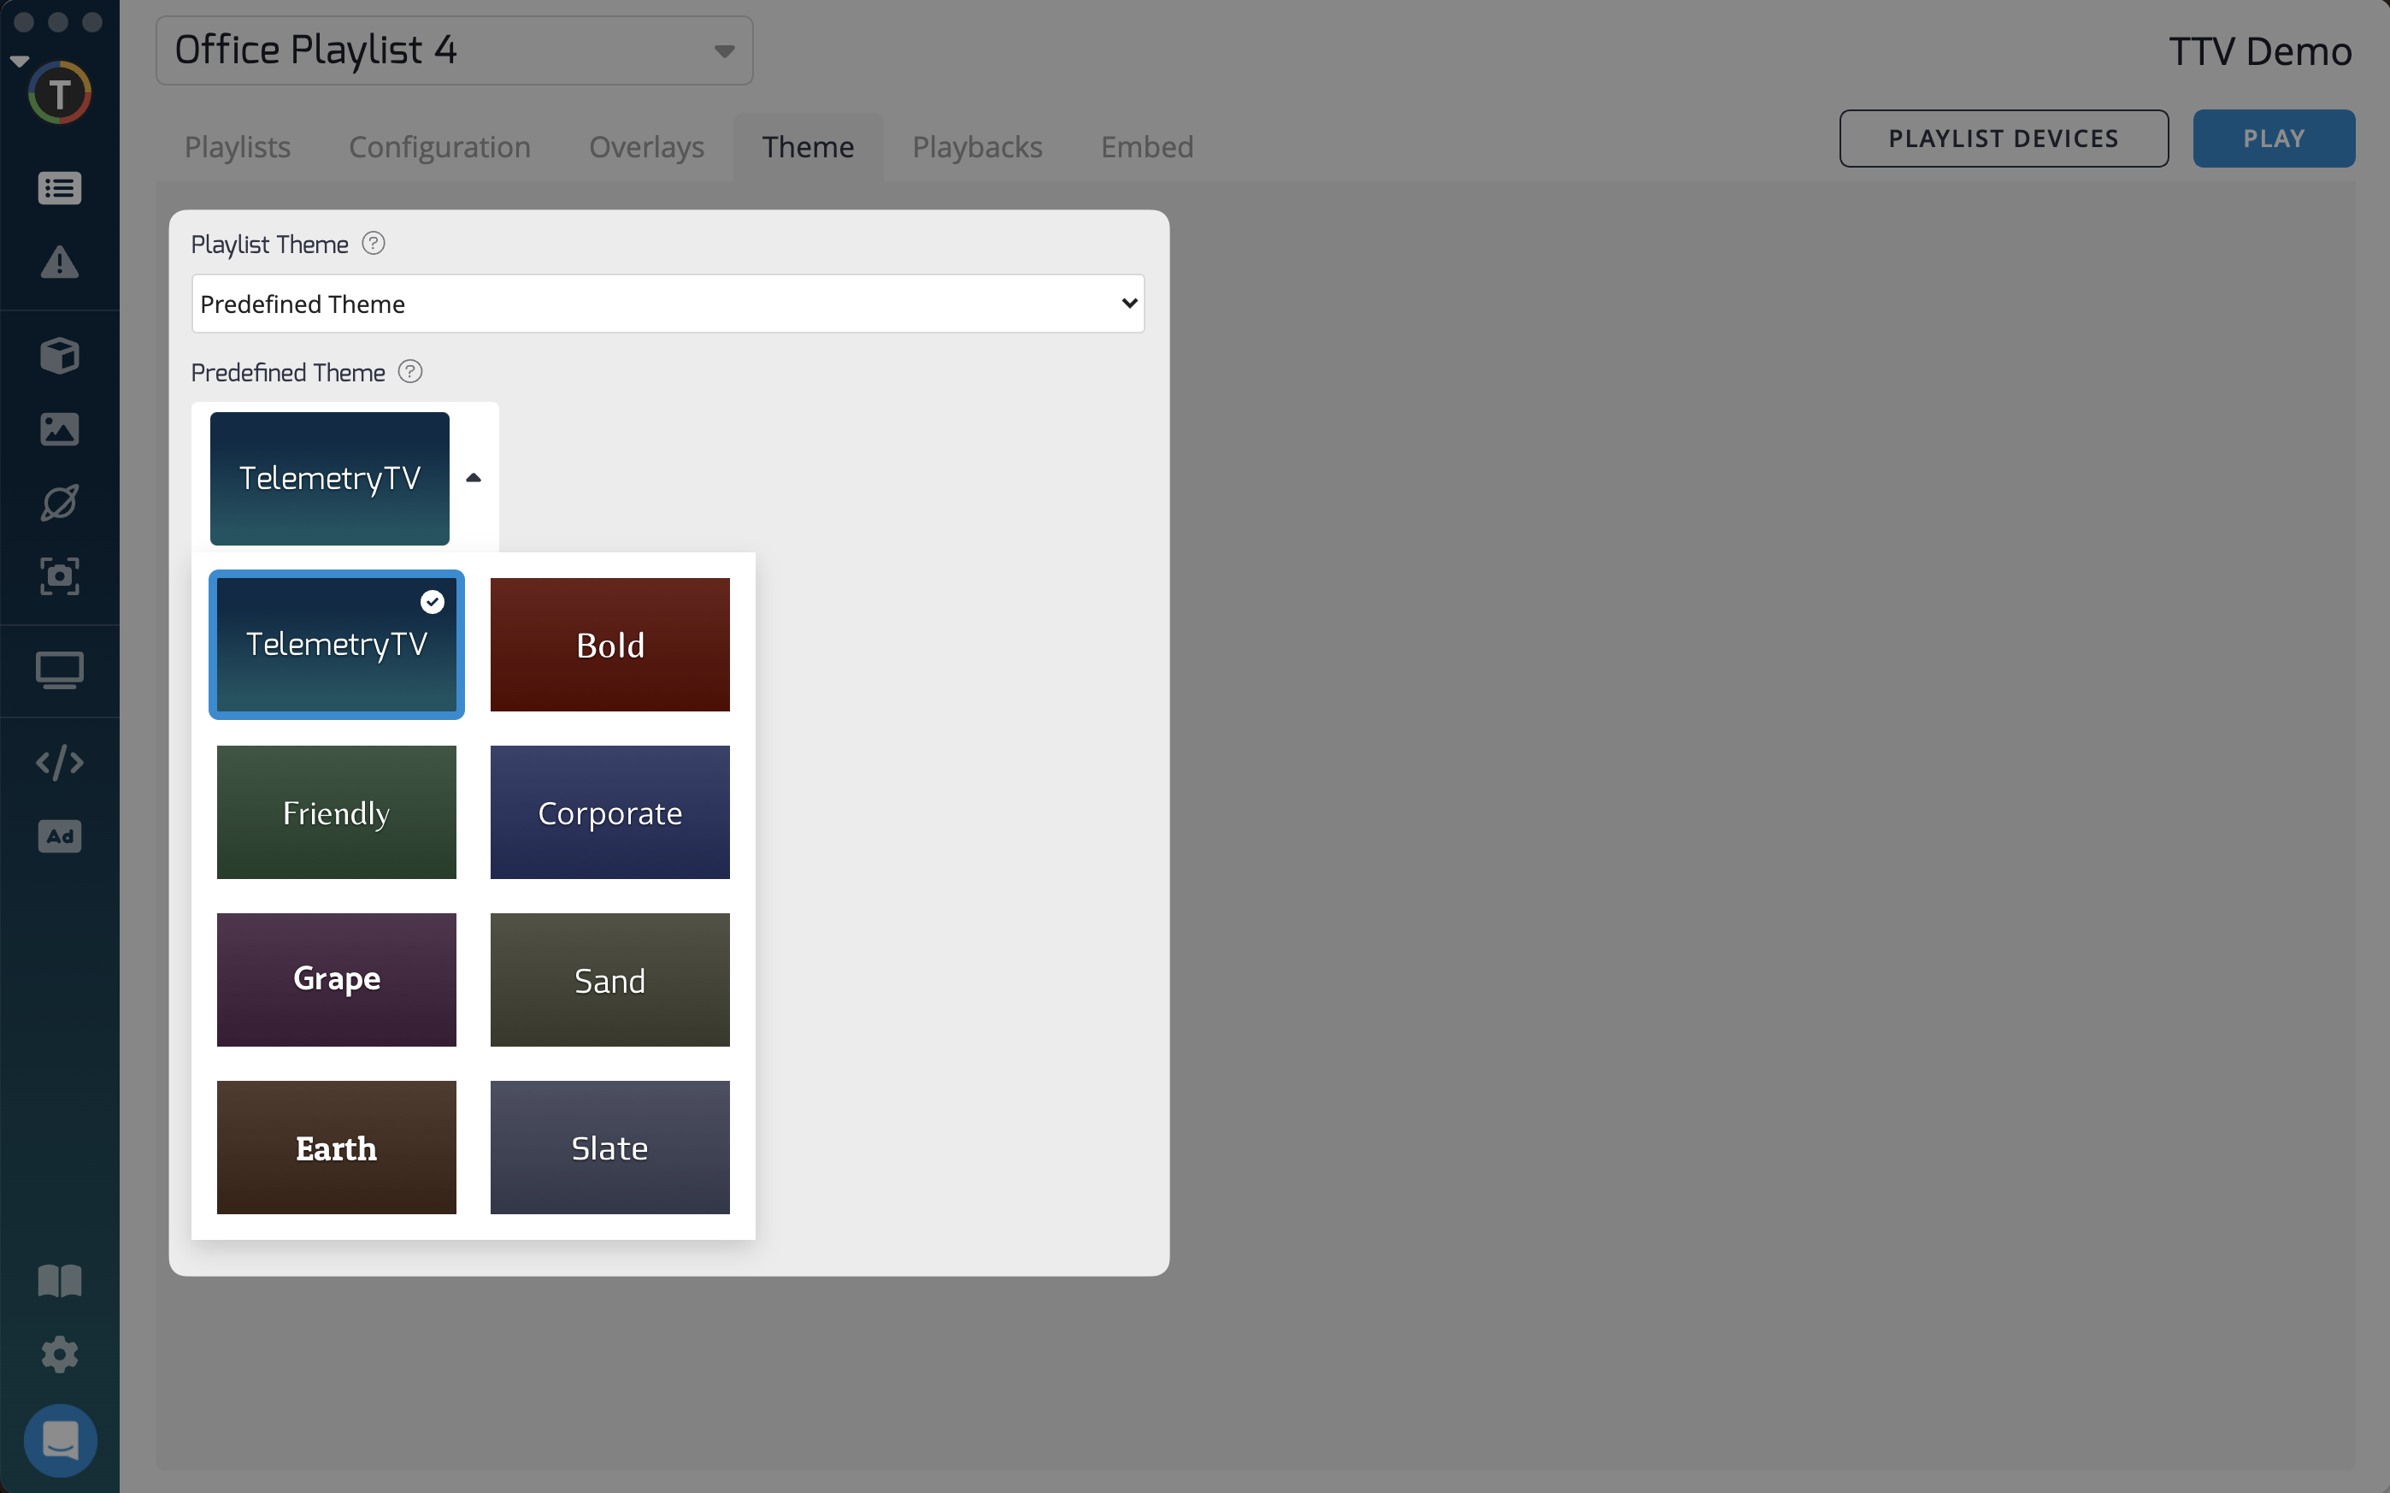This screenshot has width=2390, height=1493.
Task: Open the playlists list icon in sidebar
Action: (x=59, y=187)
